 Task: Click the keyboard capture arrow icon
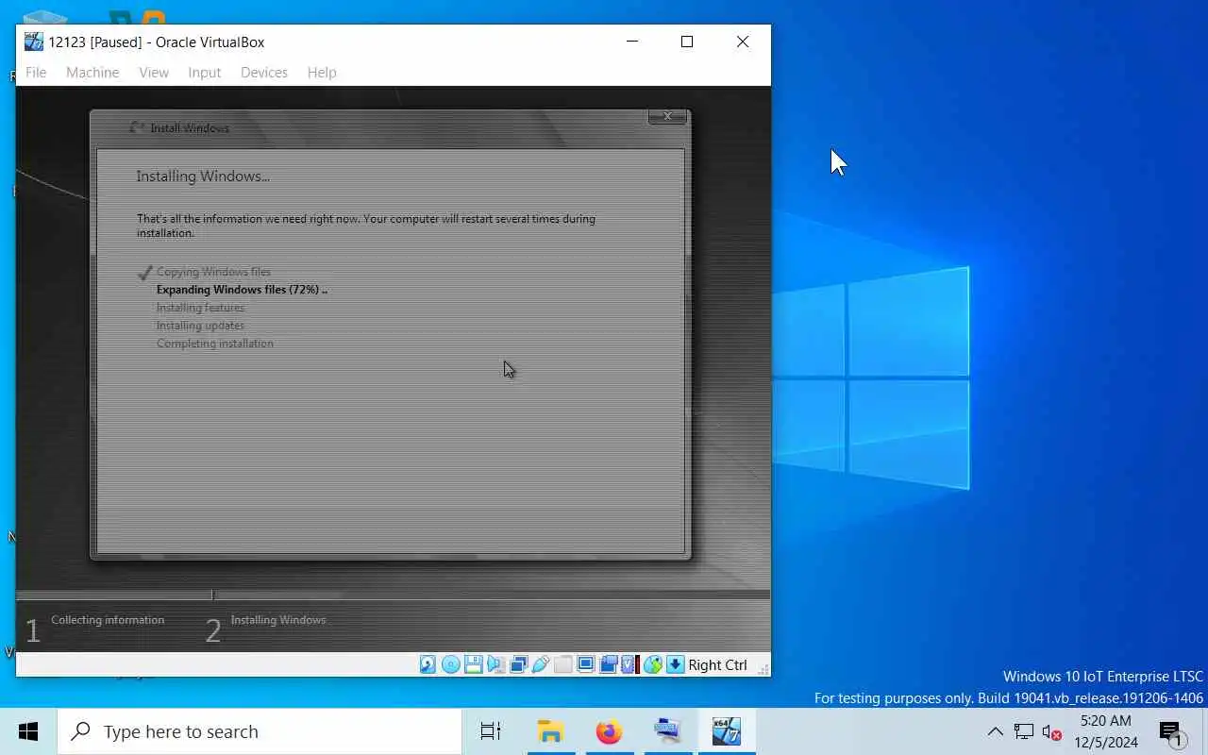click(x=675, y=664)
